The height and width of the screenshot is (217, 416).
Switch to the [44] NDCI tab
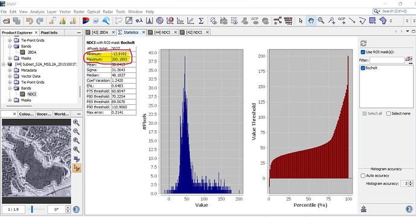(x=162, y=32)
